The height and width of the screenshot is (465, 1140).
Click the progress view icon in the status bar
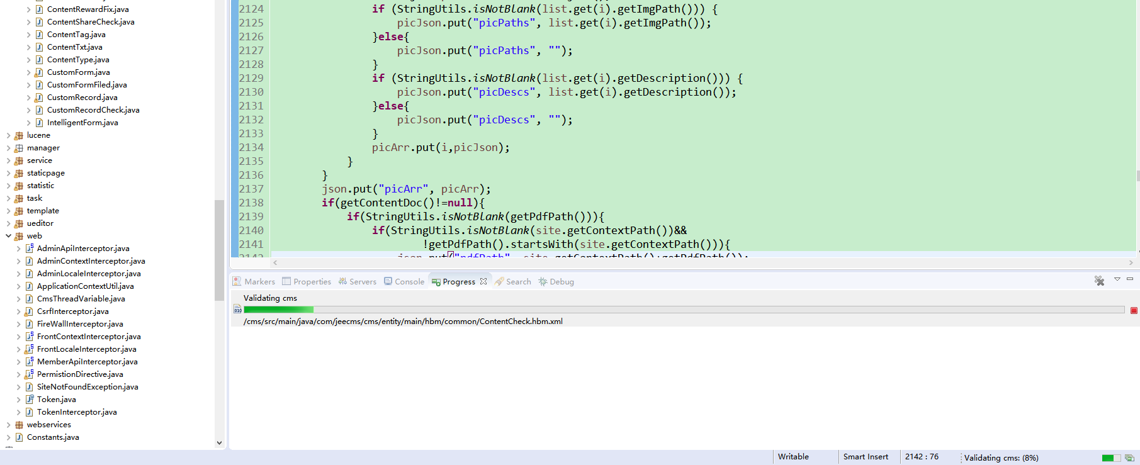click(1129, 457)
